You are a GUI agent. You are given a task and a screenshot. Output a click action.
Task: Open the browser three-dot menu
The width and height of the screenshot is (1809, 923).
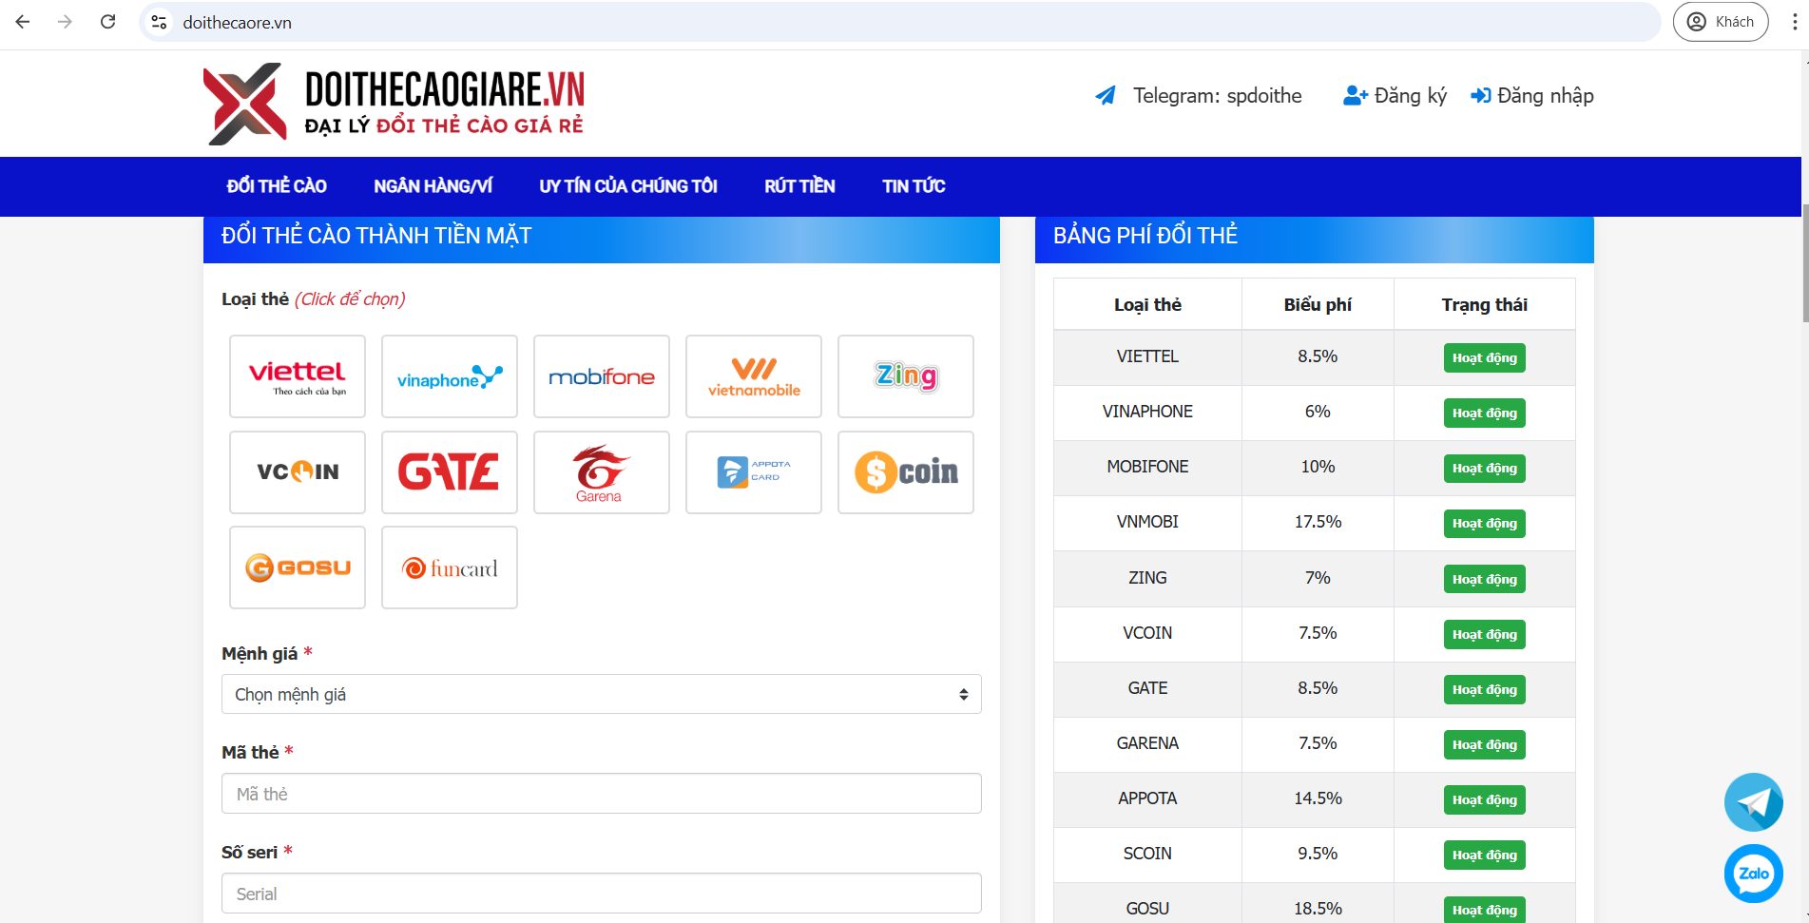pos(1794,22)
